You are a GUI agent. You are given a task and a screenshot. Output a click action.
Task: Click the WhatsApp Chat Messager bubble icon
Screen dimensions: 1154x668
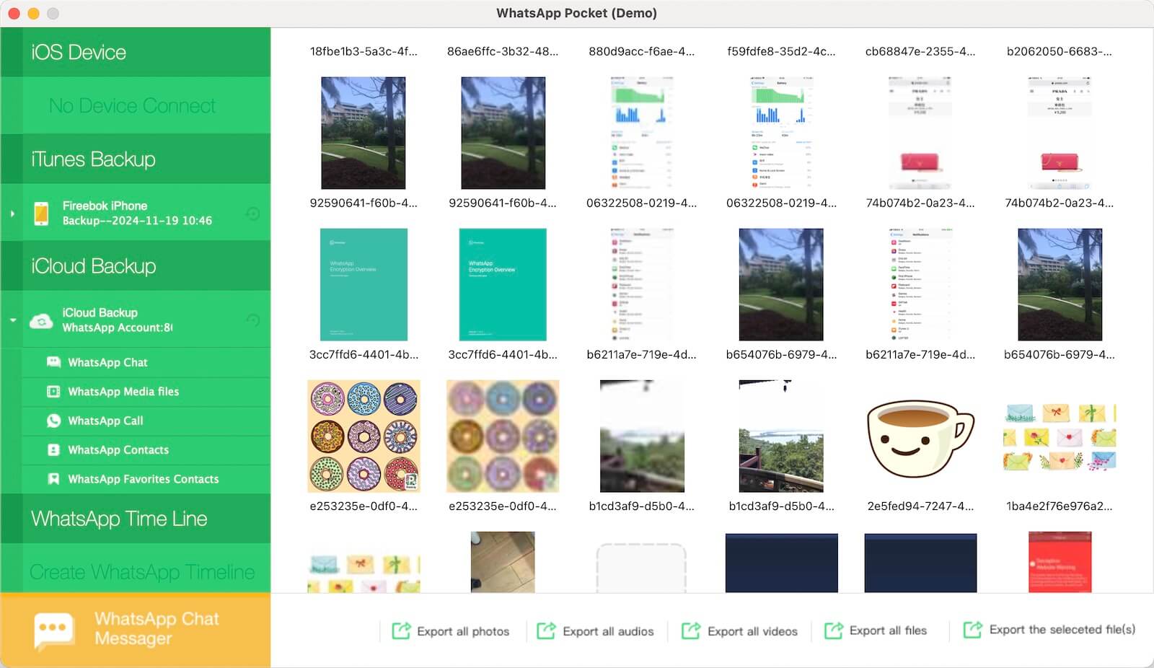tap(54, 630)
